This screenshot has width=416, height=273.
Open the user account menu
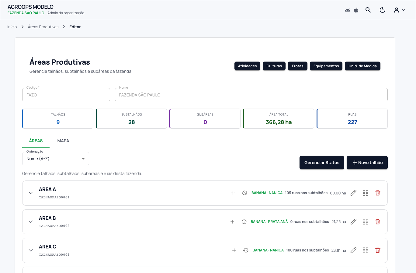pos(400,10)
